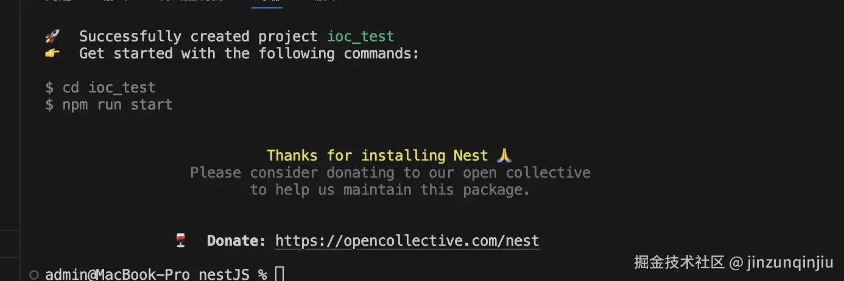This screenshot has width=844, height=281.
Task: Click the terminal cursor box after % prompt
Action: [x=280, y=274]
